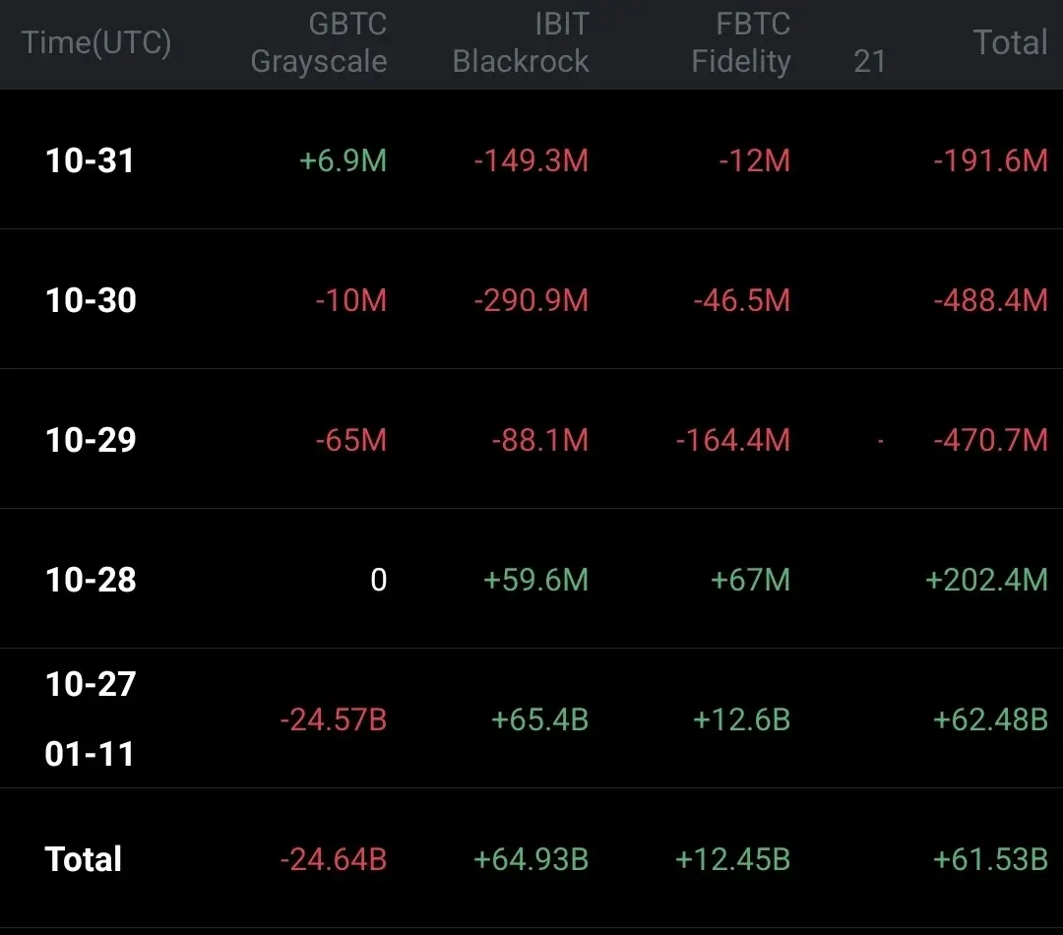Viewport: 1063px width, 935px height.
Task: Open the 10-31 date row
Action: pos(90,160)
